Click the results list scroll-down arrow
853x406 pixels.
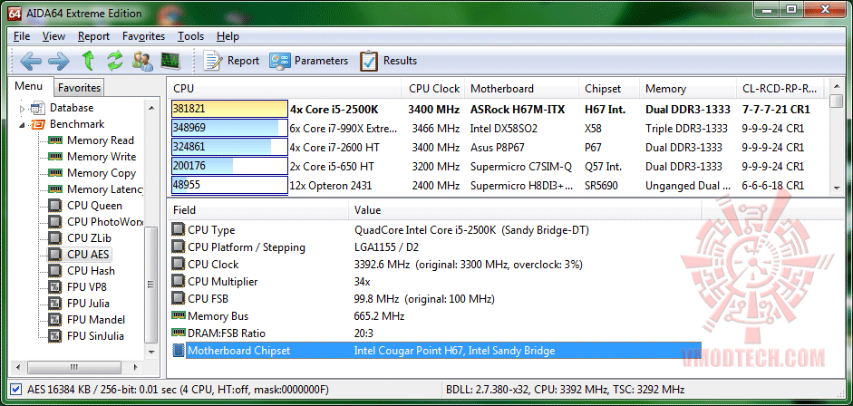click(837, 188)
